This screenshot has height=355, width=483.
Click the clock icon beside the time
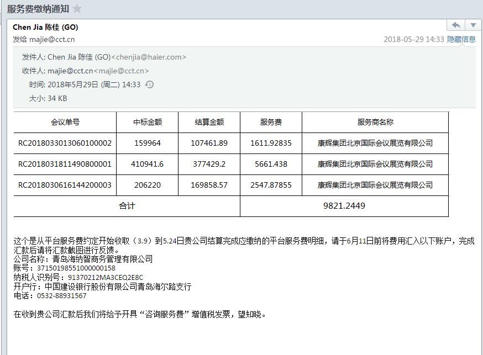(x=149, y=84)
